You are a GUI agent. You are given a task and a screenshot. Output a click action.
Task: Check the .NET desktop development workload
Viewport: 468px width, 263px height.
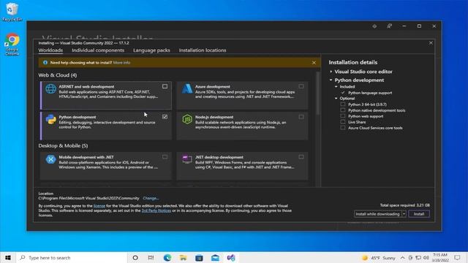(x=301, y=157)
